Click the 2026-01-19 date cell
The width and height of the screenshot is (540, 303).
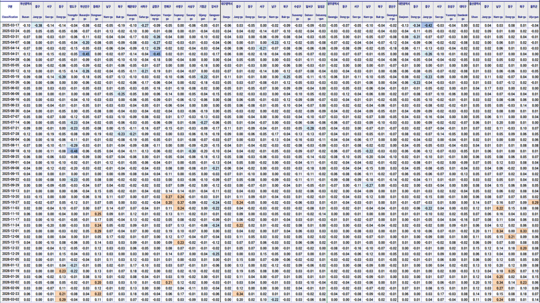click(x=10, y=270)
